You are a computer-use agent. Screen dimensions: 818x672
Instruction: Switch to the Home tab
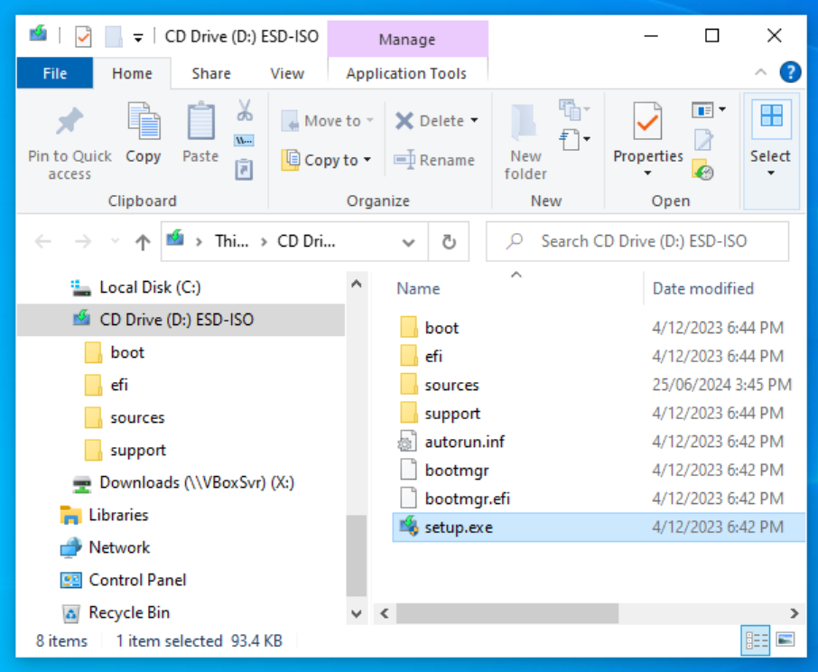tap(132, 73)
